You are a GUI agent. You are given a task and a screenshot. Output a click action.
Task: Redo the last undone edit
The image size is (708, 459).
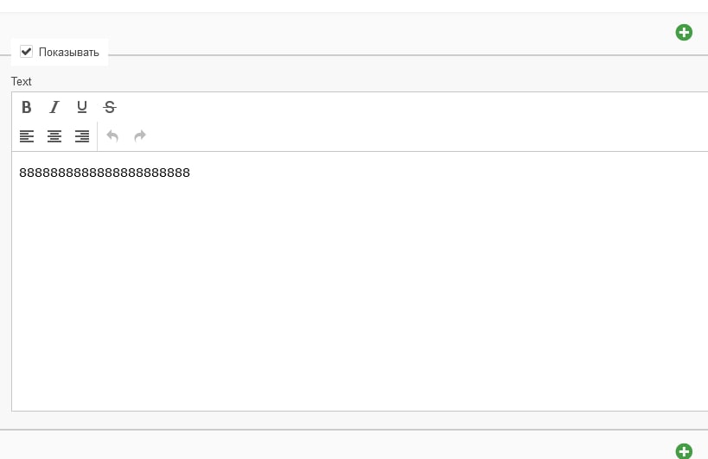click(140, 135)
